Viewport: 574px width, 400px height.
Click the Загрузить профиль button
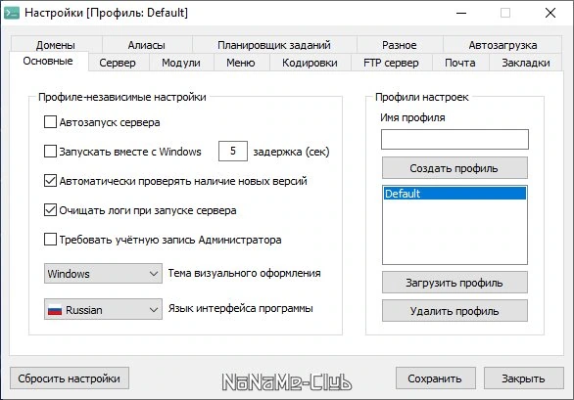pos(454,283)
